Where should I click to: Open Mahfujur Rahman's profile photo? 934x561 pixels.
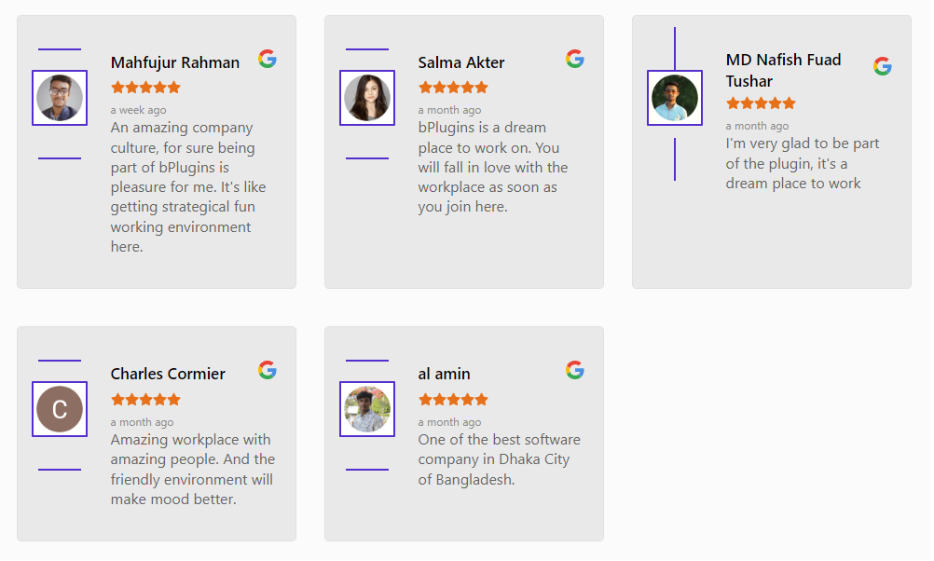(x=60, y=98)
